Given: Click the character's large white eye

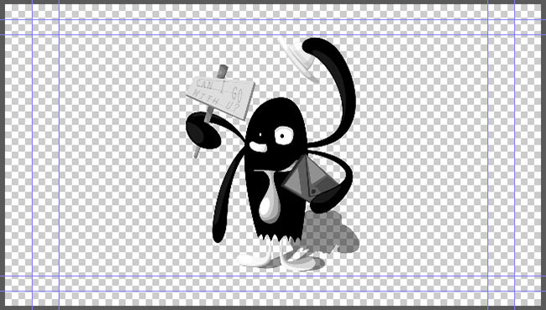Looking at the screenshot, I should (x=284, y=135).
